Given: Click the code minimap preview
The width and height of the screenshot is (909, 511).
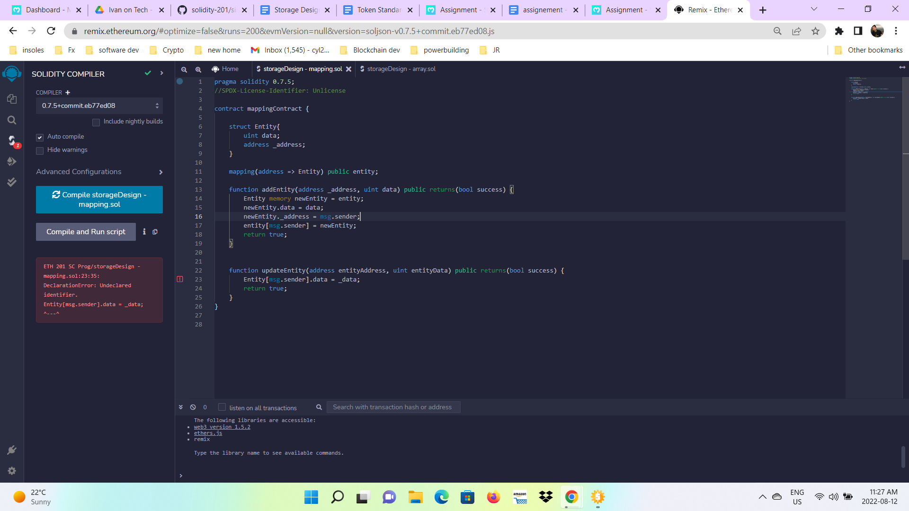Looking at the screenshot, I should [x=873, y=89].
